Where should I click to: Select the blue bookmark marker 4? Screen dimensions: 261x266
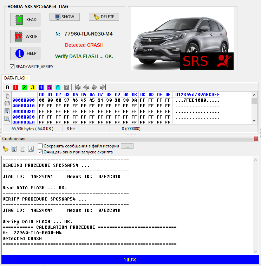[x=41, y=87]
